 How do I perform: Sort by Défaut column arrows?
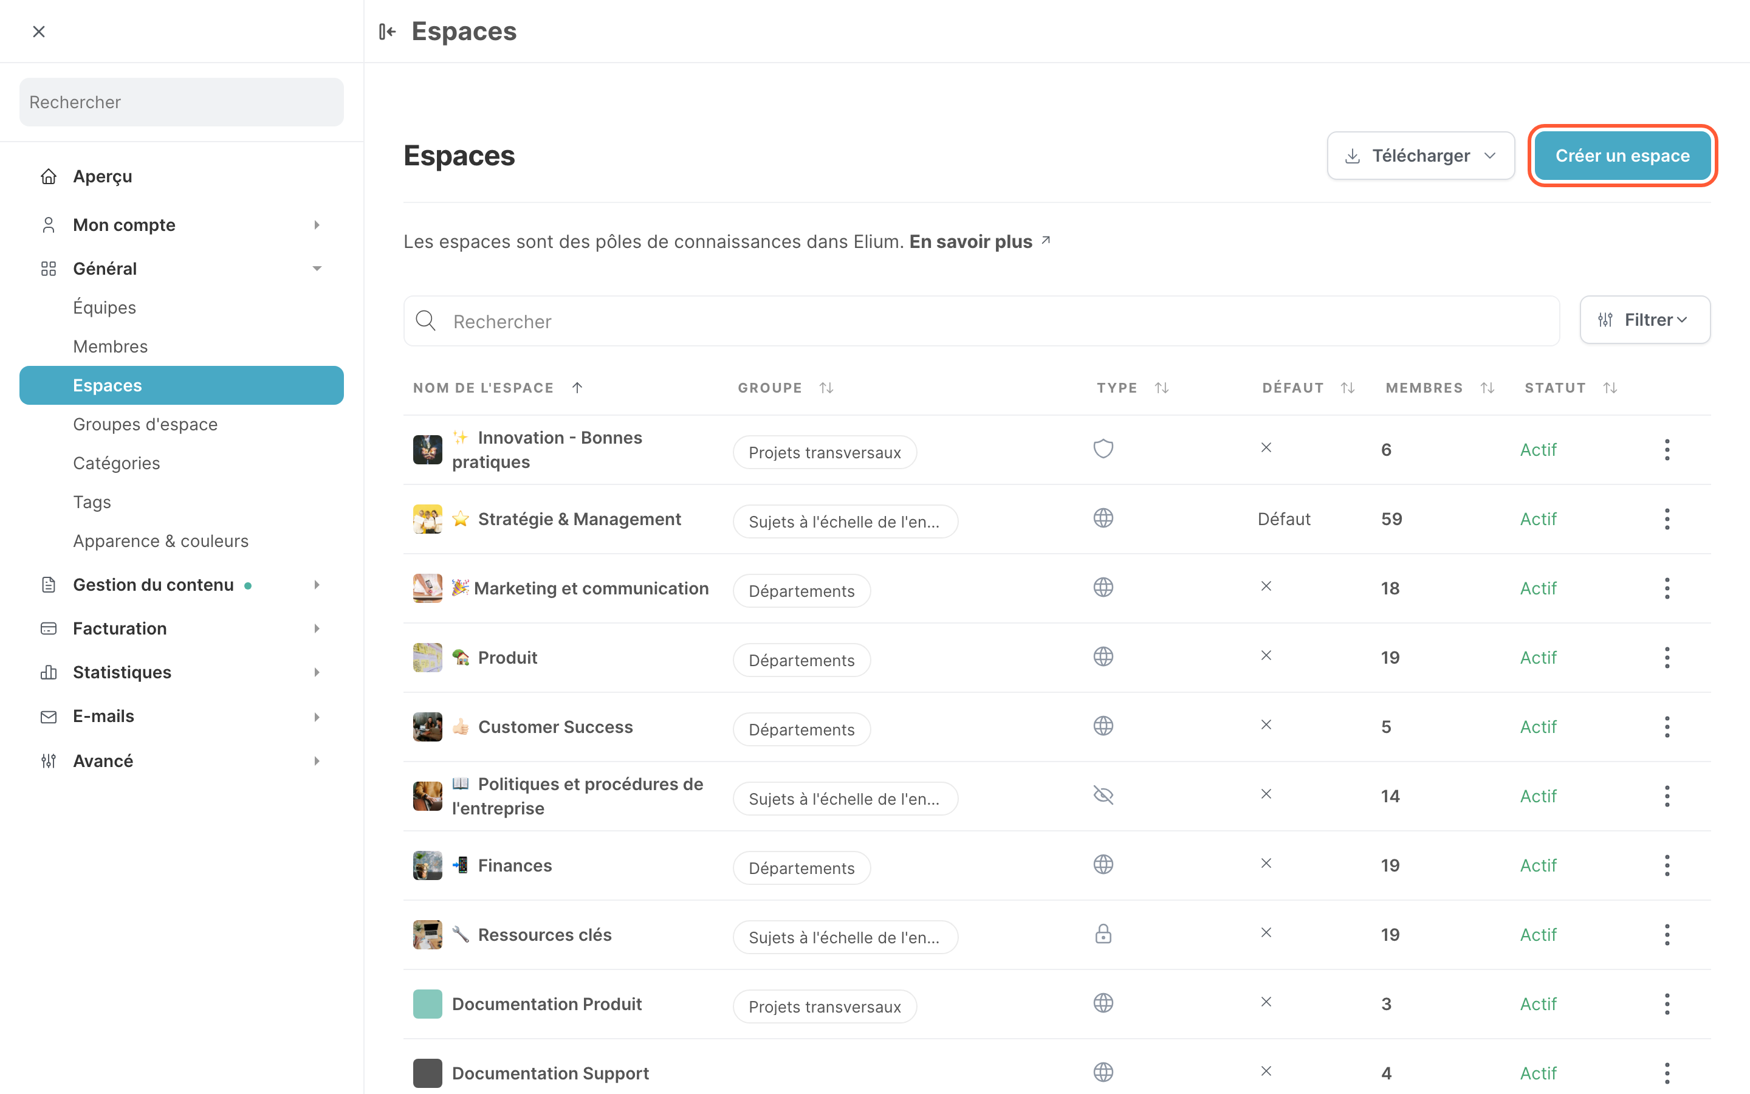click(x=1348, y=388)
